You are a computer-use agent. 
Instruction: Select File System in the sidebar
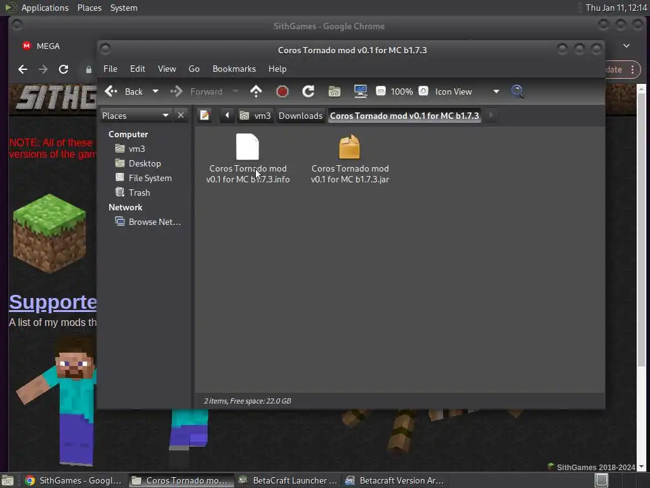point(143,178)
